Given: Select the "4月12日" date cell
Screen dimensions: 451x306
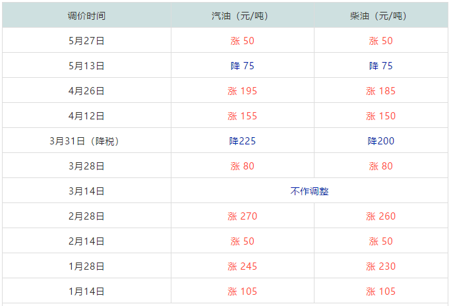Looking at the screenshot, I should (x=86, y=115).
